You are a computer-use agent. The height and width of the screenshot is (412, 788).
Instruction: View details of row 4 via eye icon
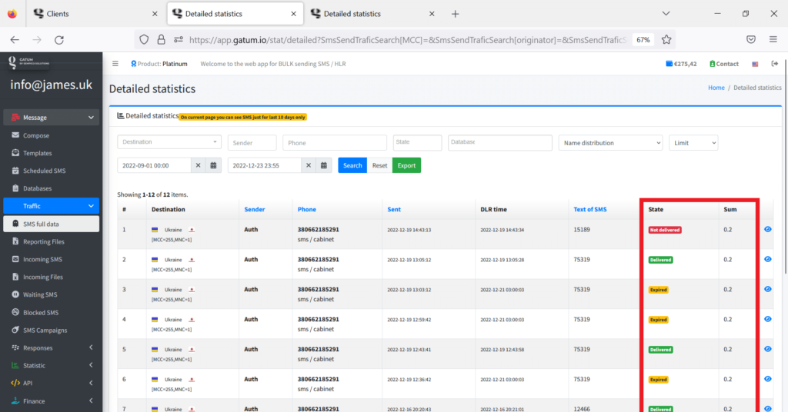click(767, 319)
